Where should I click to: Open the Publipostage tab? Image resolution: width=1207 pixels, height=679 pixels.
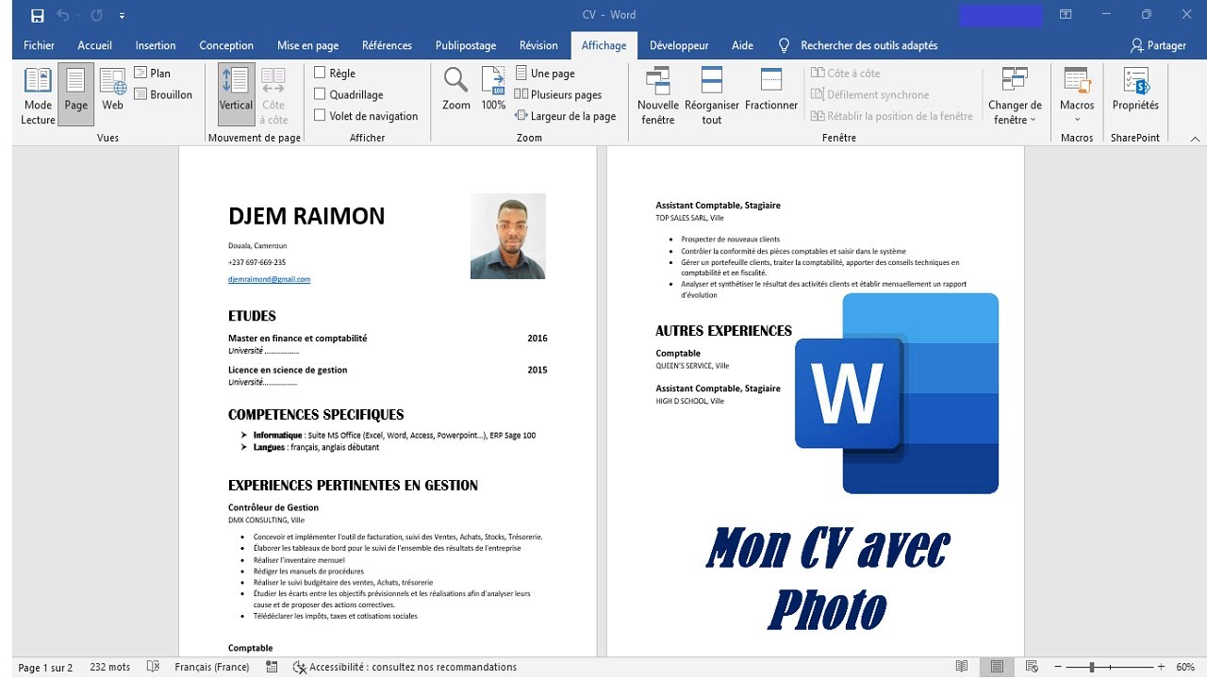tap(466, 45)
